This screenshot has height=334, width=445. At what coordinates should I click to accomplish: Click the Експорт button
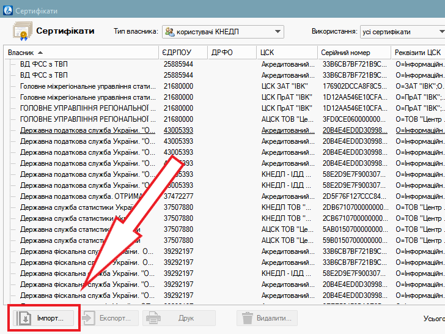(x=108, y=318)
